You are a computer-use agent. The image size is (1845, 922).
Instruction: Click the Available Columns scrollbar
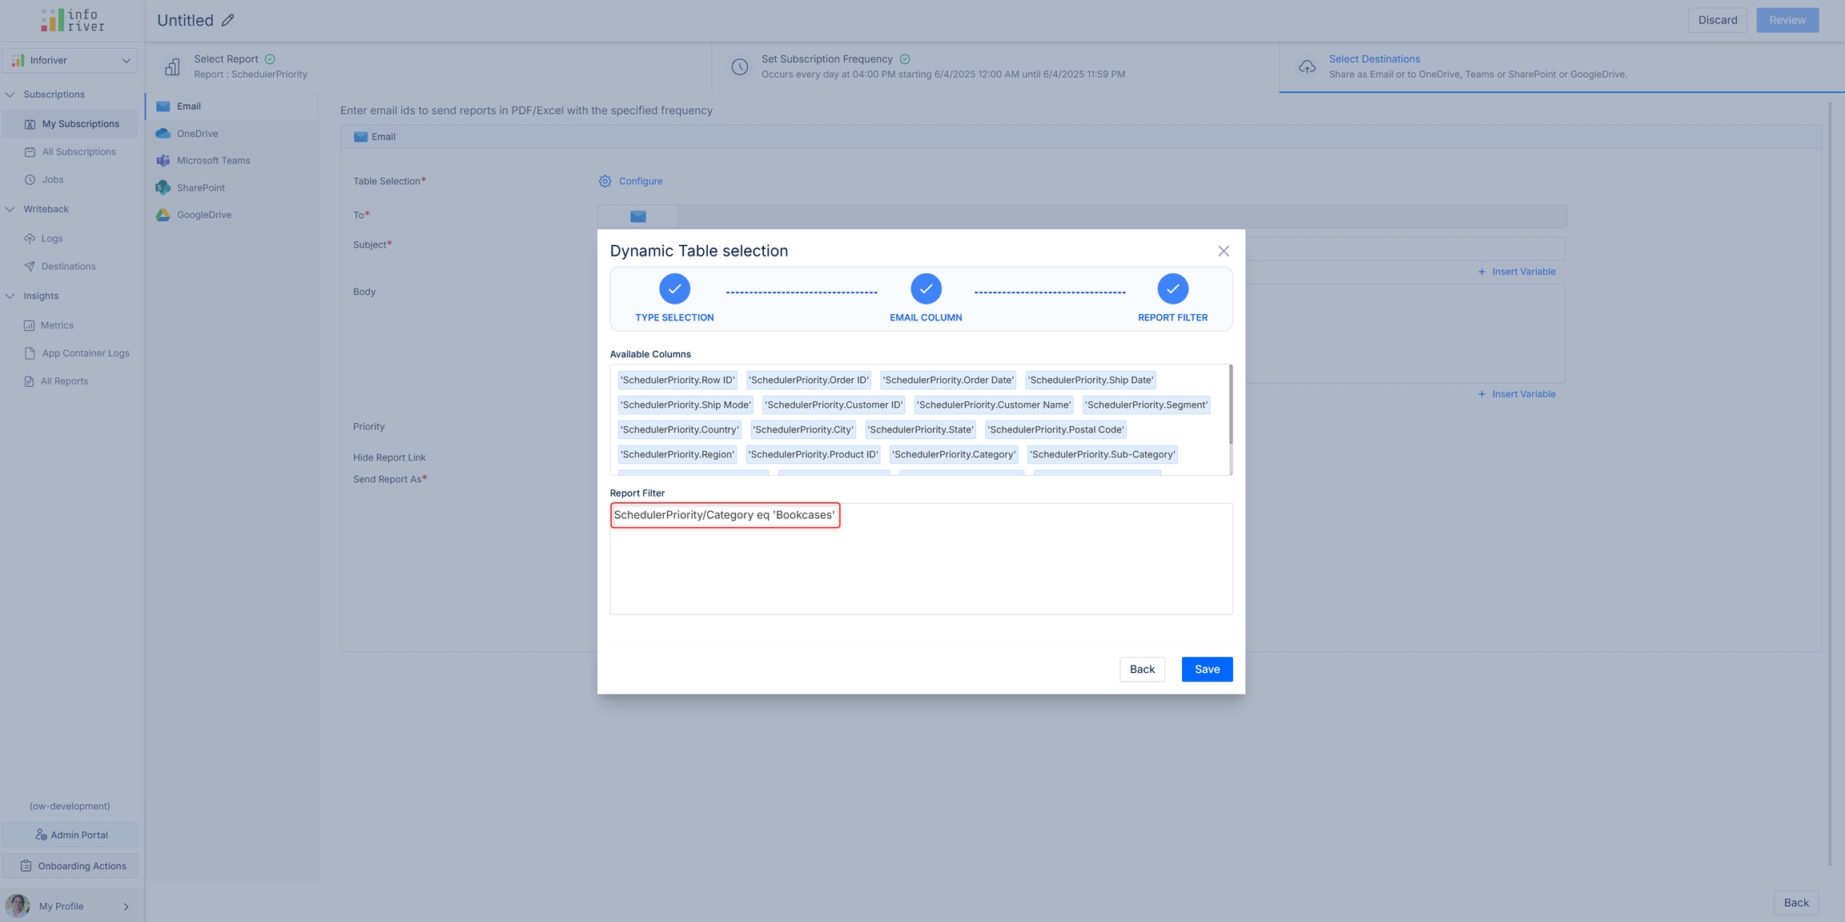pos(1230,405)
